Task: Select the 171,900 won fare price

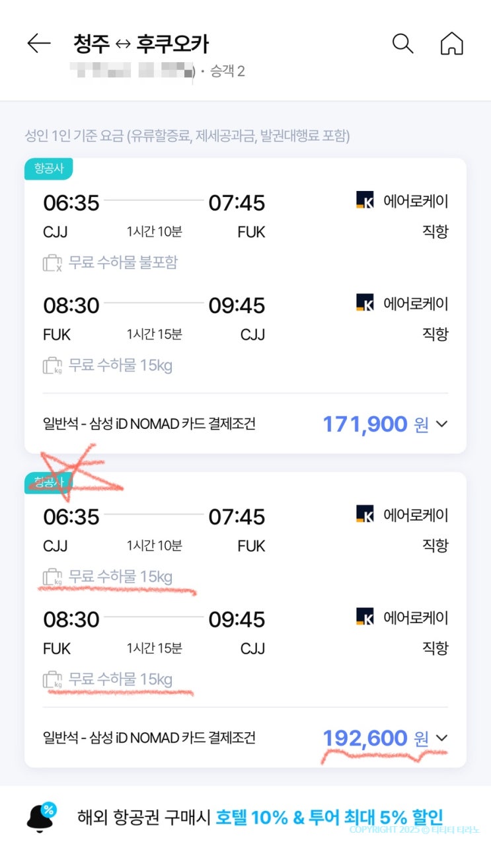Action: tap(365, 424)
